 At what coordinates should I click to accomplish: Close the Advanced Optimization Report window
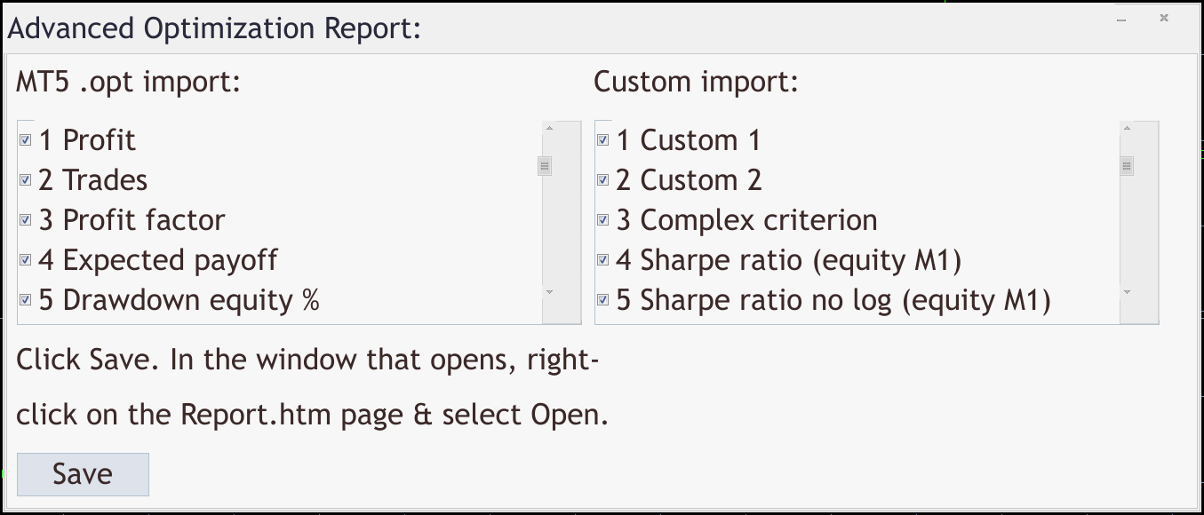pyautogui.click(x=1164, y=18)
